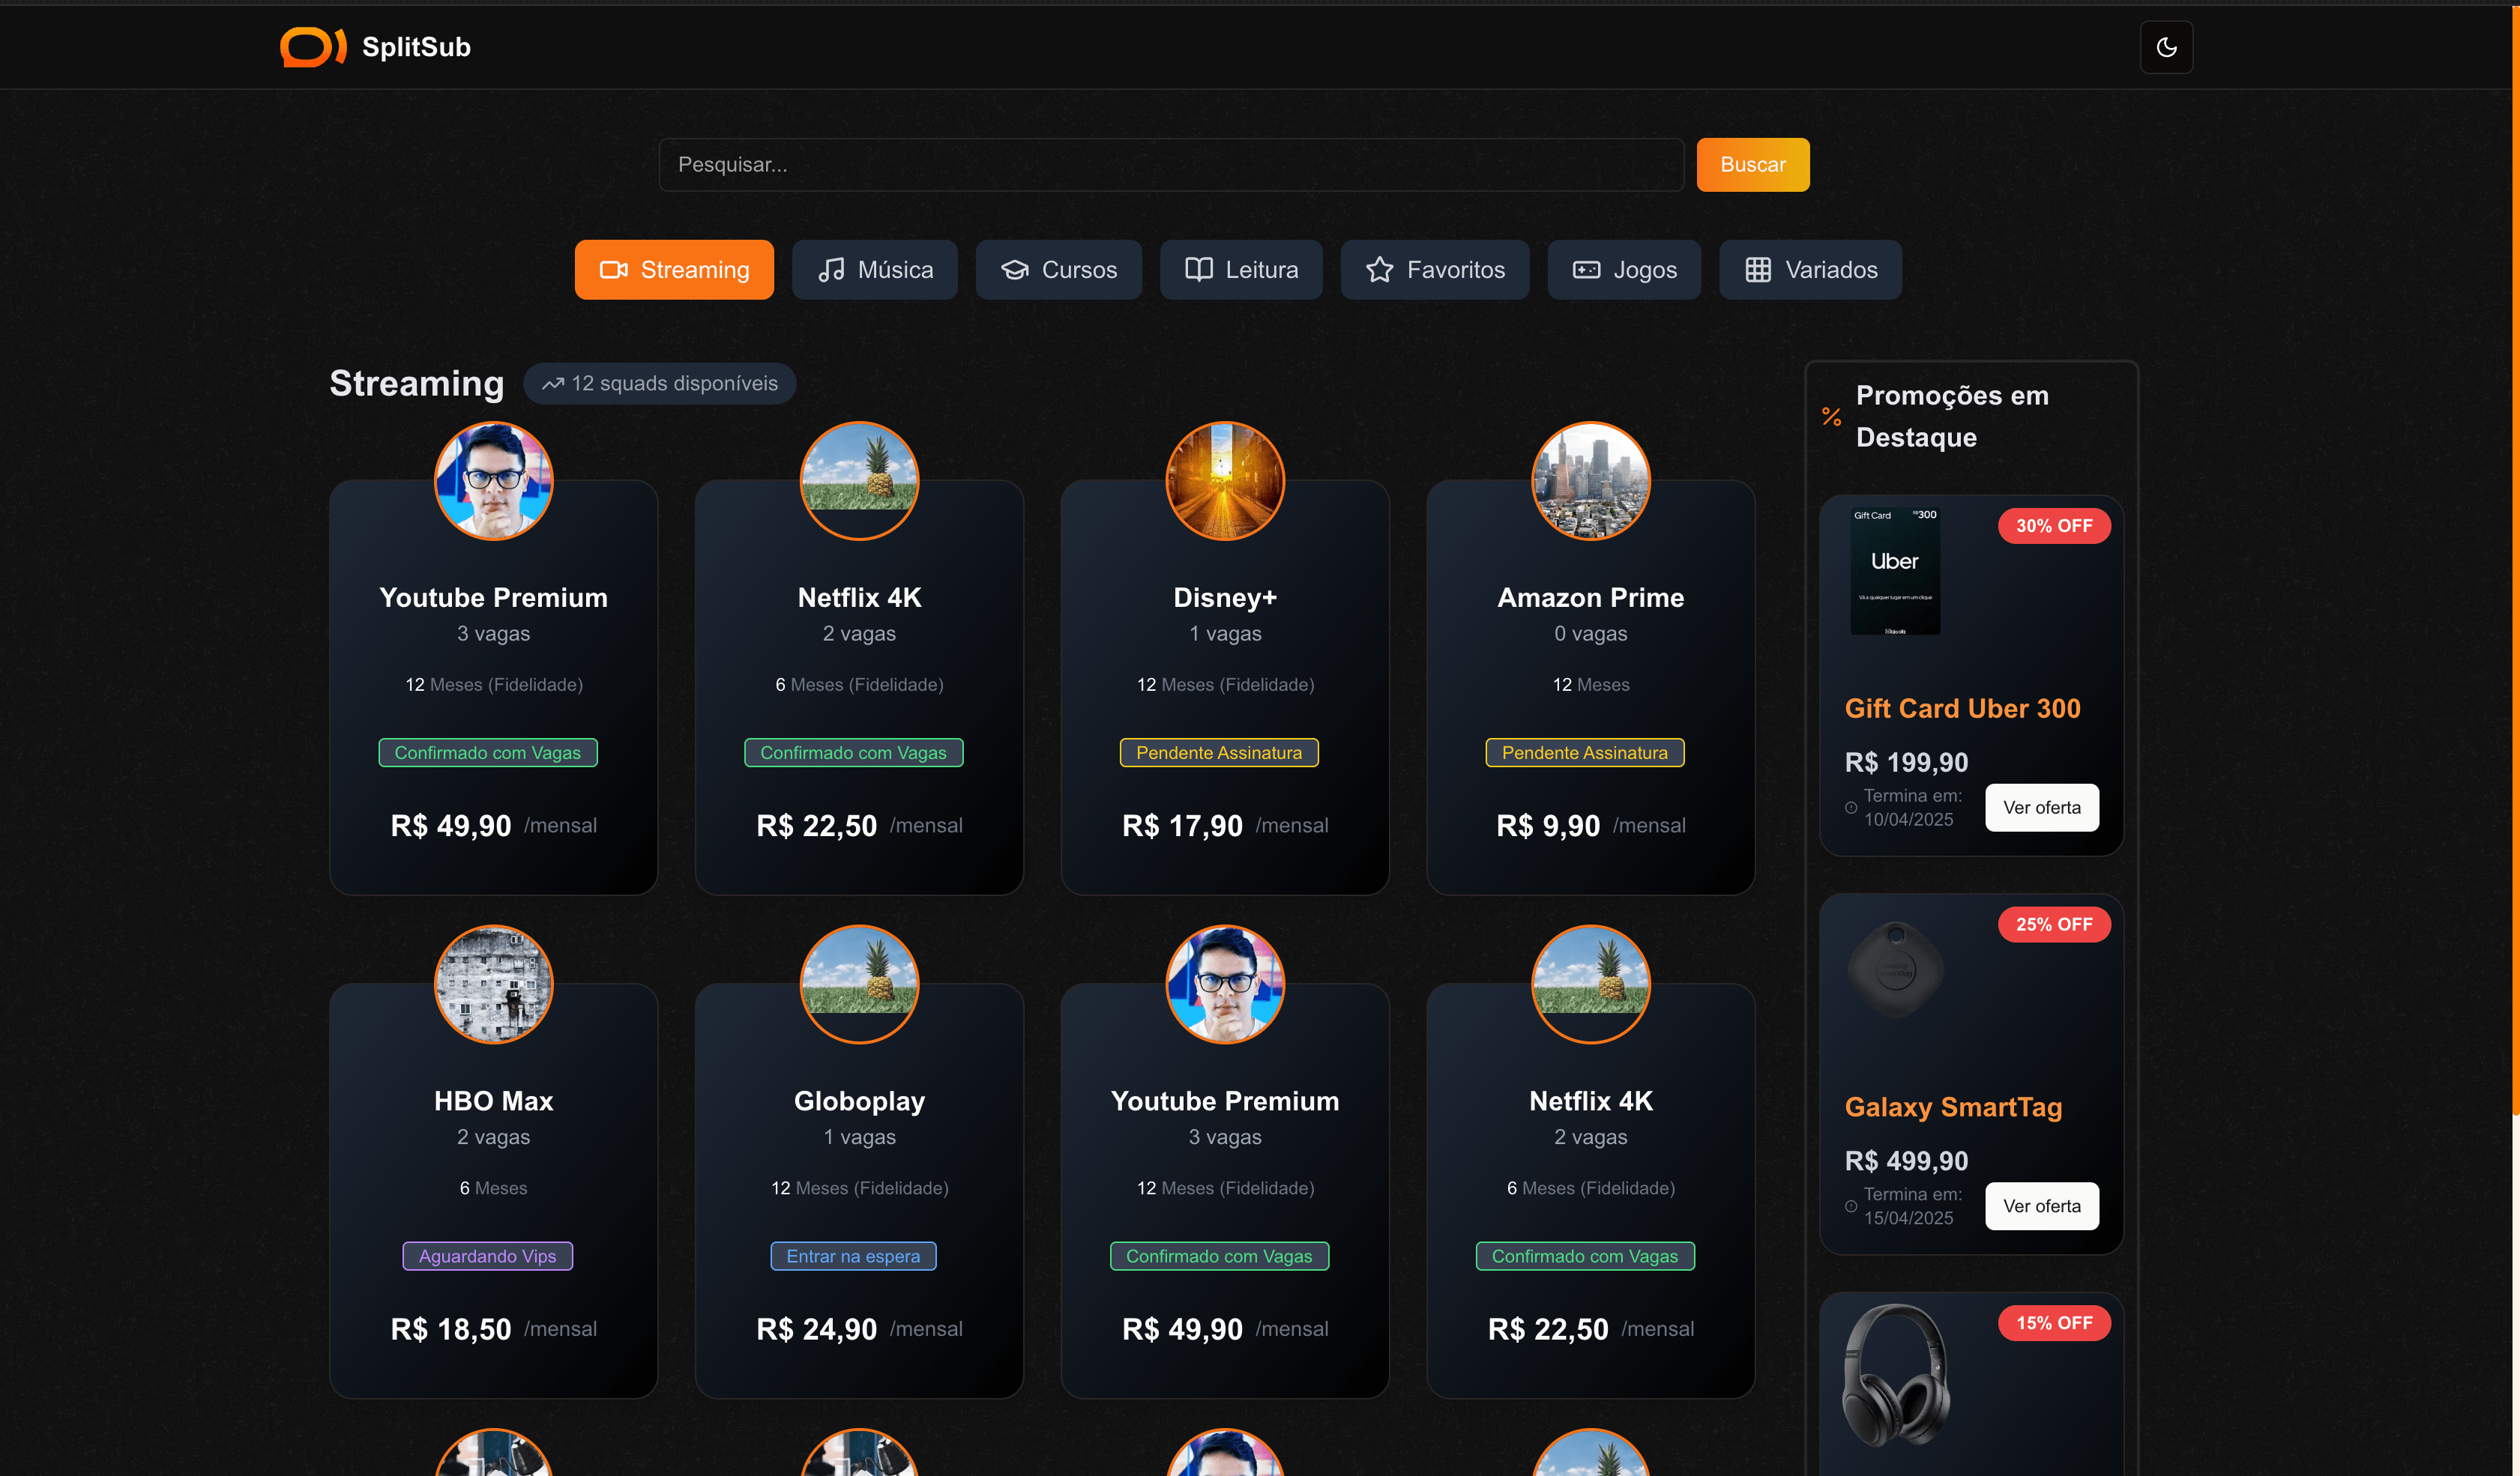The height and width of the screenshot is (1476, 2520).
Task: Click the HBO Max Aguardando Vips badge
Action: [x=487, y=1256]
